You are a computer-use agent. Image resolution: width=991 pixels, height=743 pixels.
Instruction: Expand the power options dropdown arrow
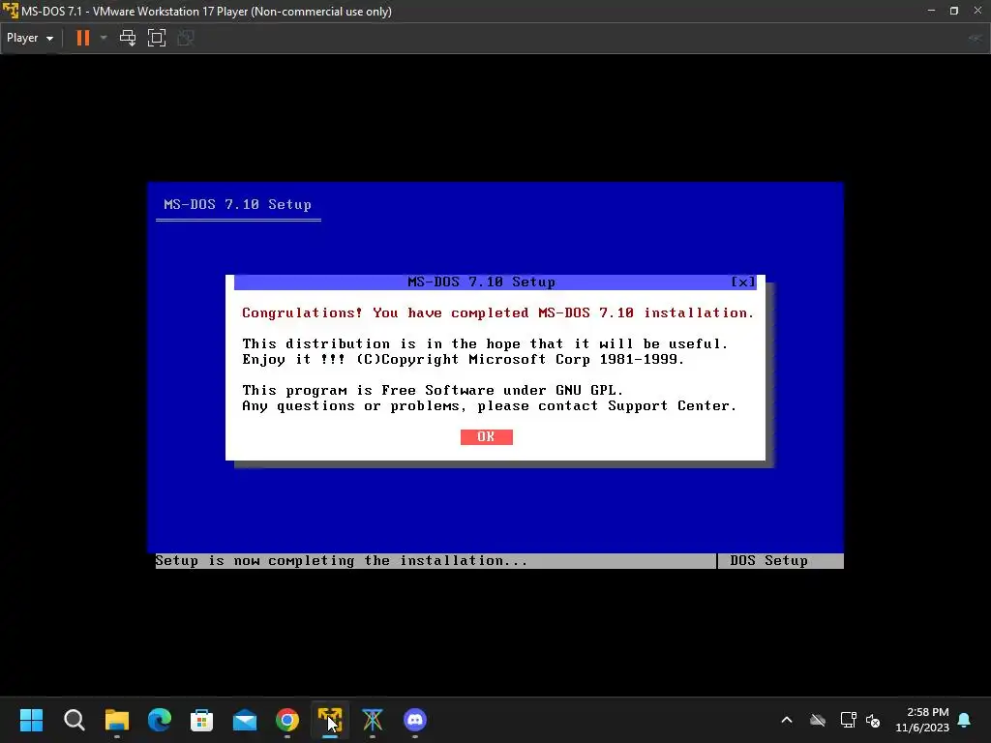(x=104, y=38)
